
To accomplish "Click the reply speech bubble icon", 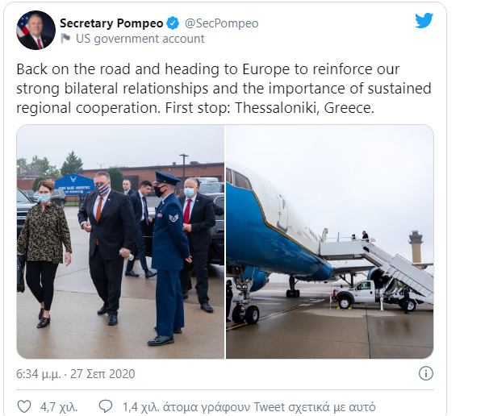I will coord(106,406).
